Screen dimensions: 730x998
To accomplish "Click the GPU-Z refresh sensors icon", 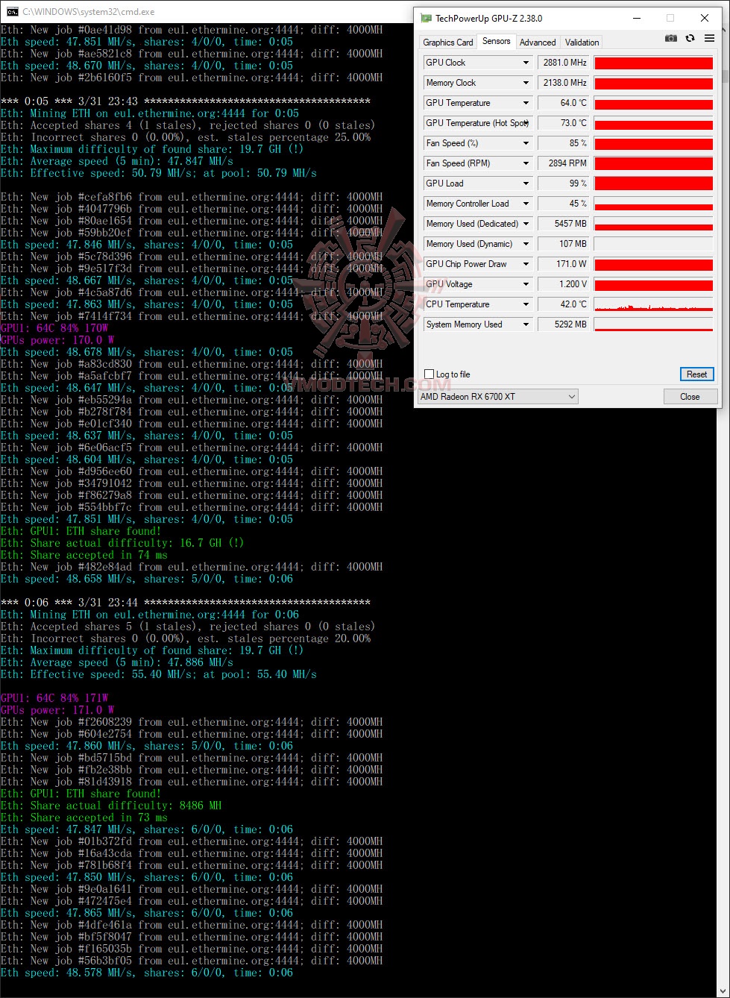I will tap(690, 39).
